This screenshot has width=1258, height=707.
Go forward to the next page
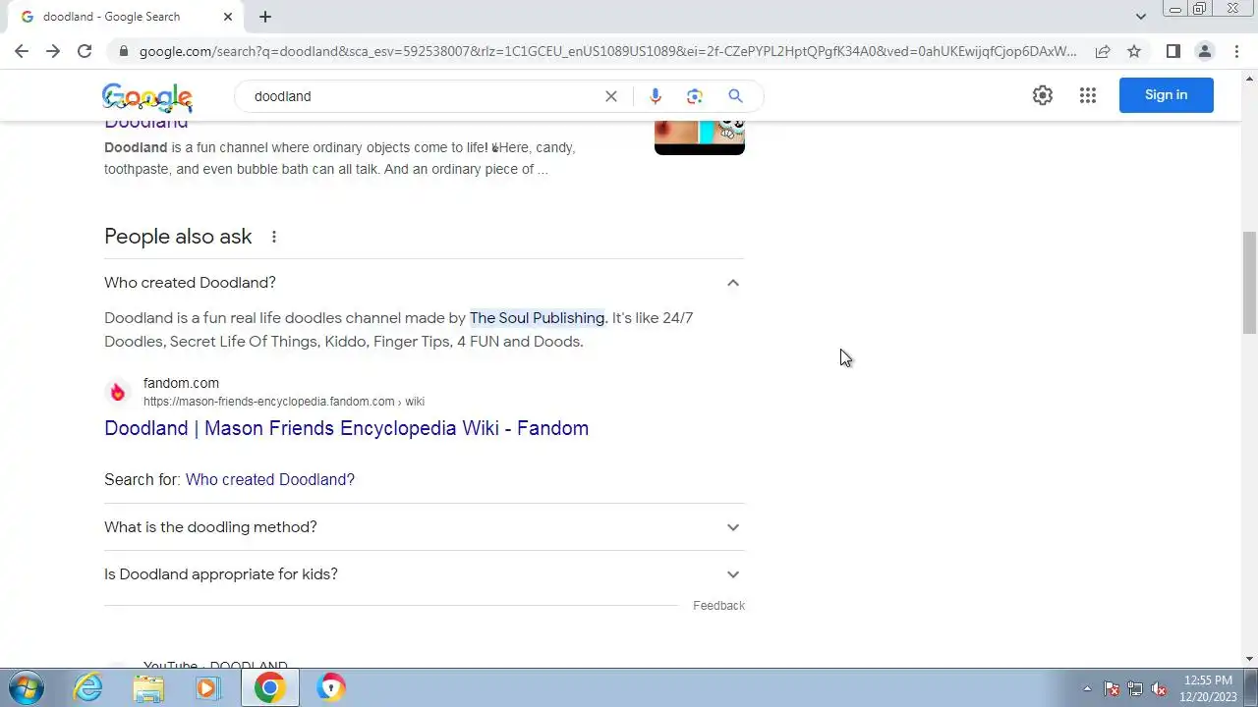click(x=53, y=51)
